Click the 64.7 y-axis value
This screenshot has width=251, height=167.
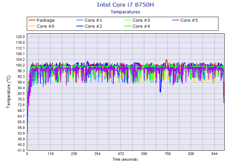pos(21,116)
